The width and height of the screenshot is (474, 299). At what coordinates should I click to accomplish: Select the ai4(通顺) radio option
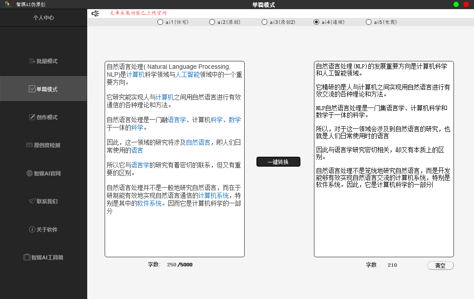point(316,22)
